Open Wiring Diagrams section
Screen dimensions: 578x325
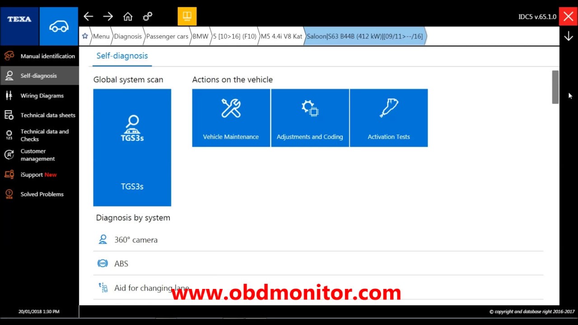coord(39,95)
